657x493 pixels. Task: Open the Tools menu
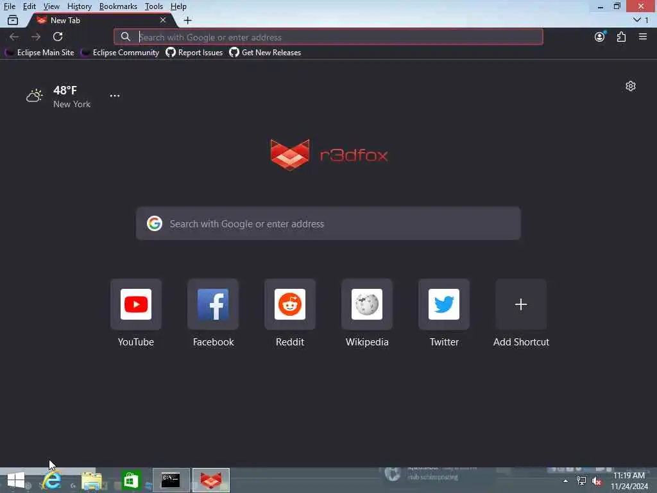(x=154, y=6)
